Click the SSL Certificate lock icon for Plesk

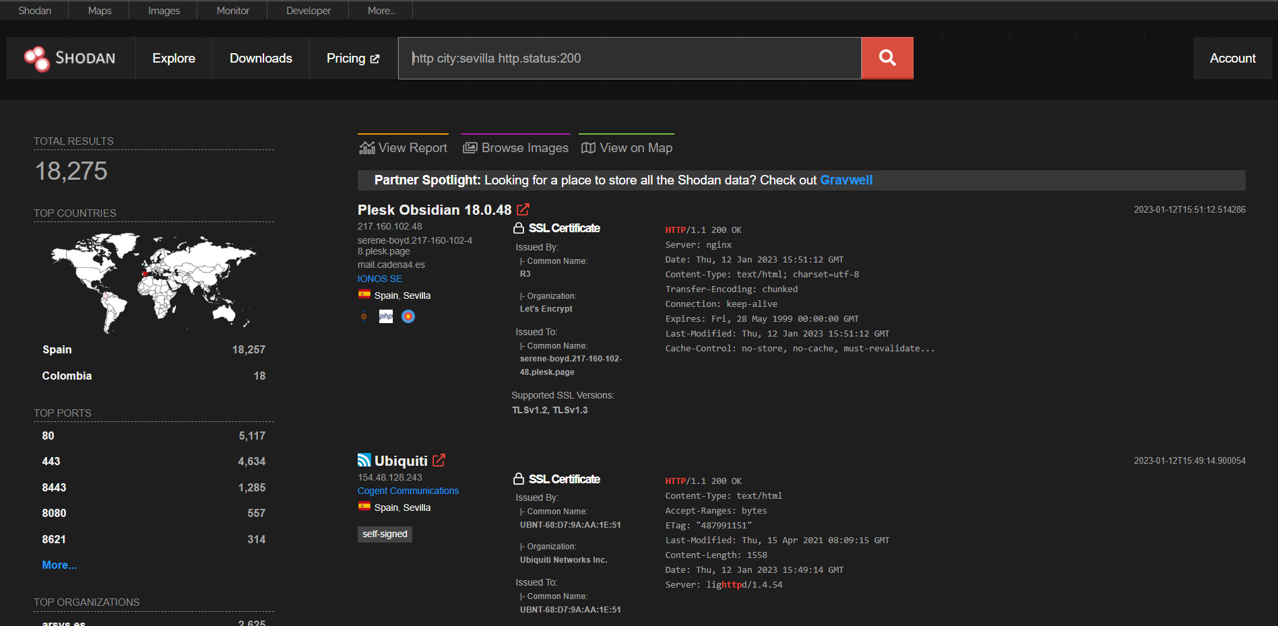coord(519,228)
